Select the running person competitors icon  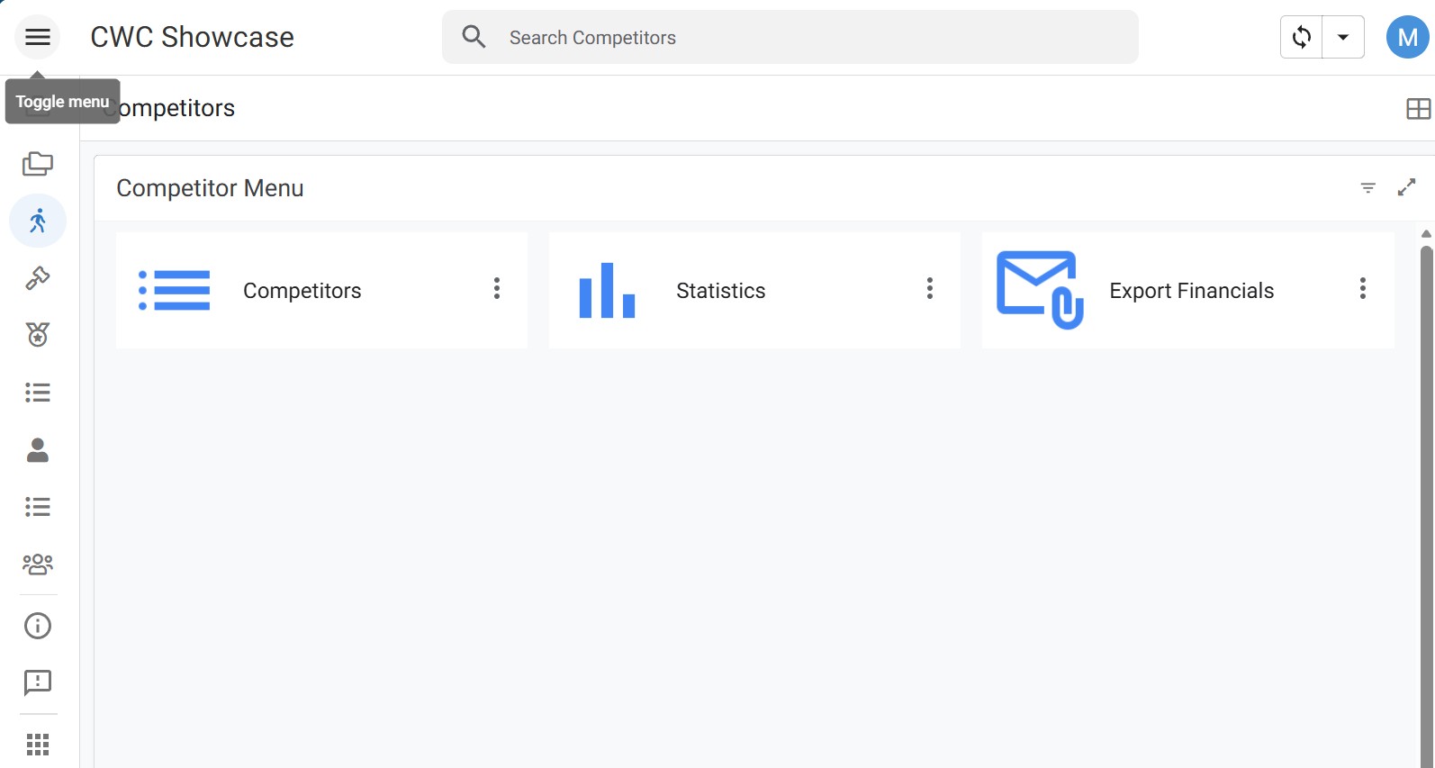37,221
